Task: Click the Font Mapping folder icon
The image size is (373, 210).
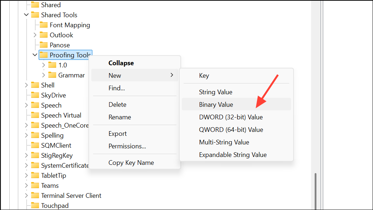Action: 44,25
